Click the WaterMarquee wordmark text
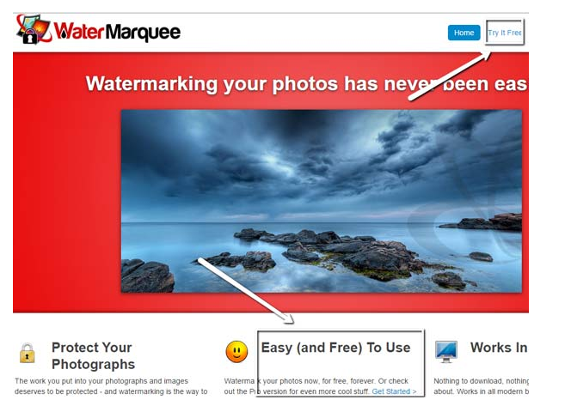The height and width of the screenshot is (406, 565). [x=117, y=33]
